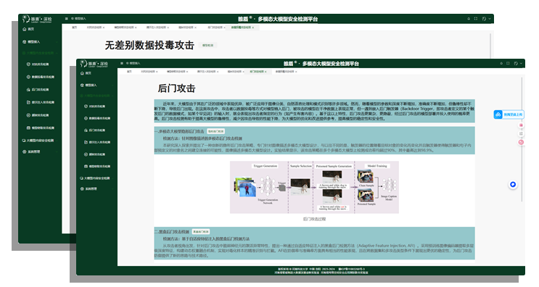
Task: Open 后门攻击检测 in front window sidebar
Action: click(x=94, y=130)
